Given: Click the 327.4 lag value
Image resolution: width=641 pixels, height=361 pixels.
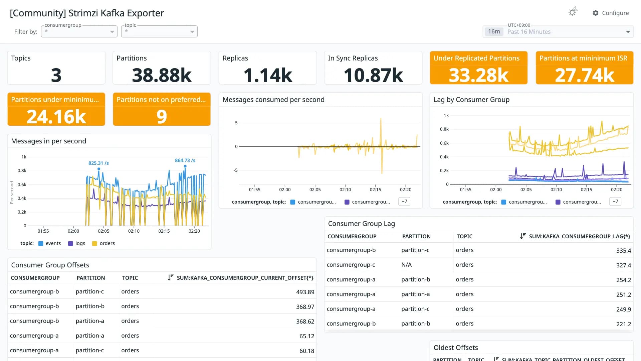Looking at the screenshot, I should click(624, 265).
